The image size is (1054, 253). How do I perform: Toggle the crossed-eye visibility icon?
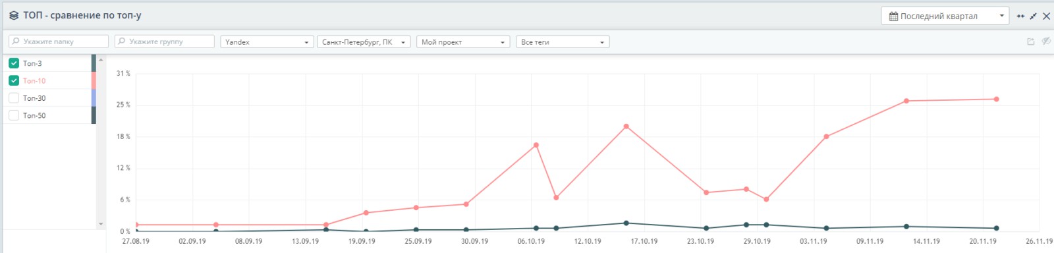coord(1046,41)
